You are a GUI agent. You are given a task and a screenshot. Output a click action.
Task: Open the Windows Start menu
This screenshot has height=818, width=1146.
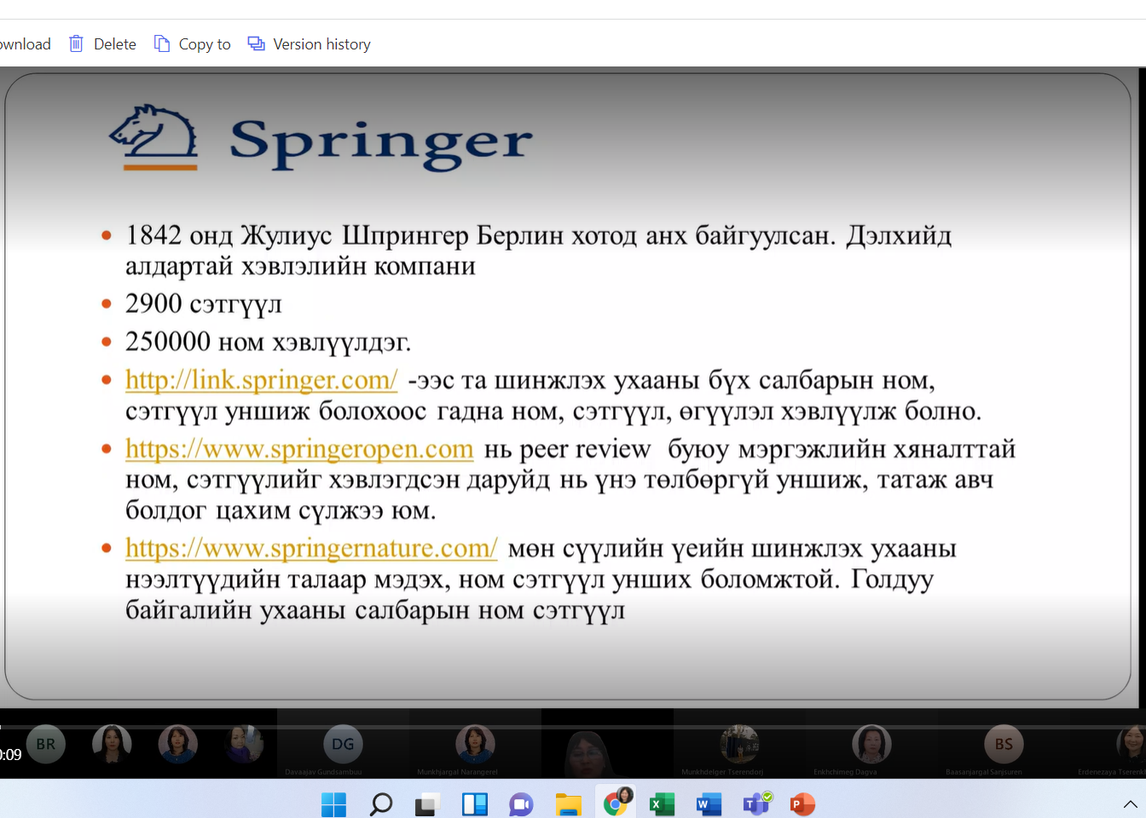(333, 804)
